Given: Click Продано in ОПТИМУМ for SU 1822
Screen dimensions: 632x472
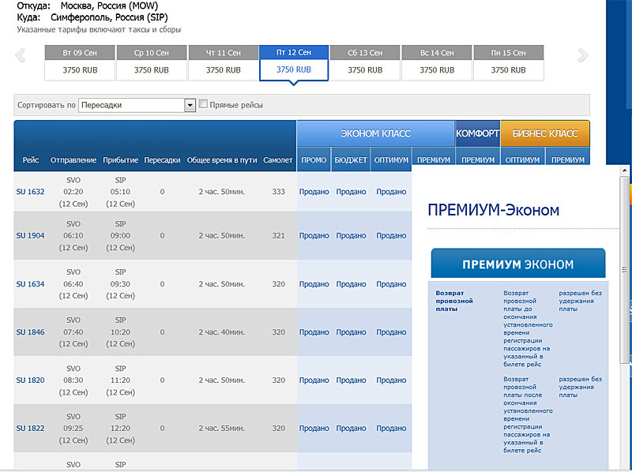Looking at the screenshot, I should pyautogui.click(x=391, y=428).
